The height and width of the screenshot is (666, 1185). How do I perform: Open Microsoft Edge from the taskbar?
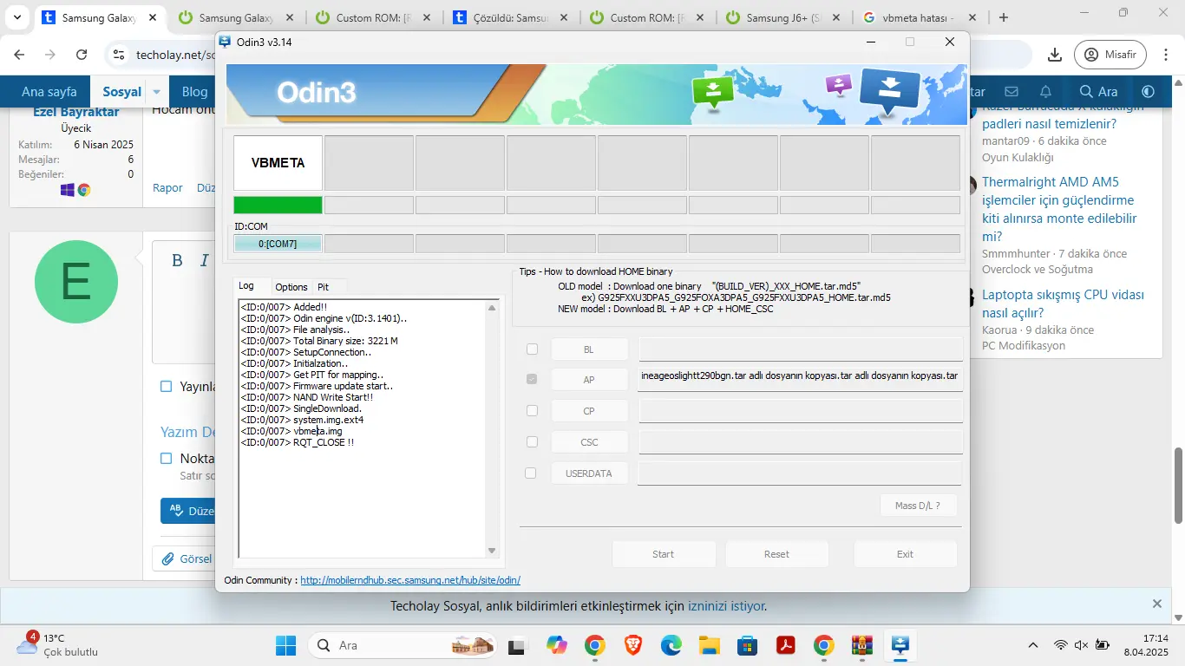point(671,645)
